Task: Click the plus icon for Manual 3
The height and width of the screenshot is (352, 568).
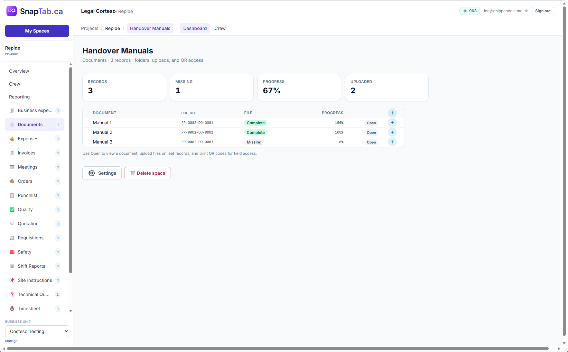Action: 392,142
